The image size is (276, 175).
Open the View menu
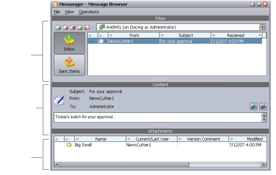(69, 12)
